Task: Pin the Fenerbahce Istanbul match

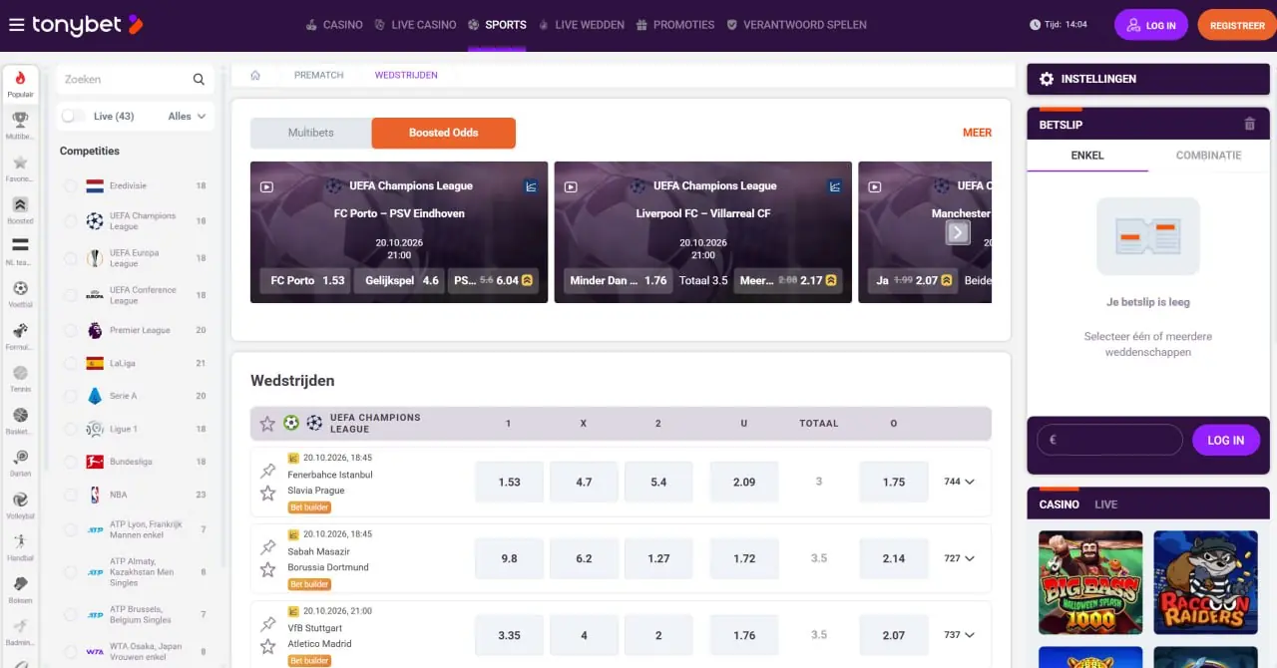Action: point(267,471)
